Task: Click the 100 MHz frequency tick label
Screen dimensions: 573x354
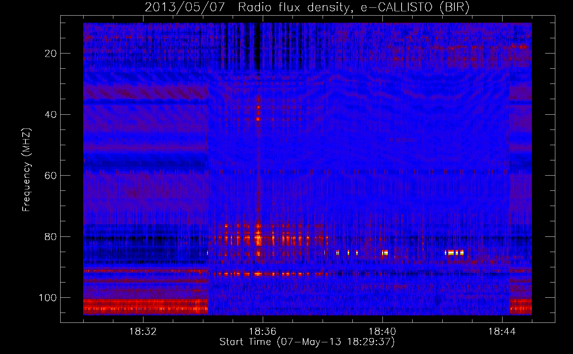Action: coord(48,298)
